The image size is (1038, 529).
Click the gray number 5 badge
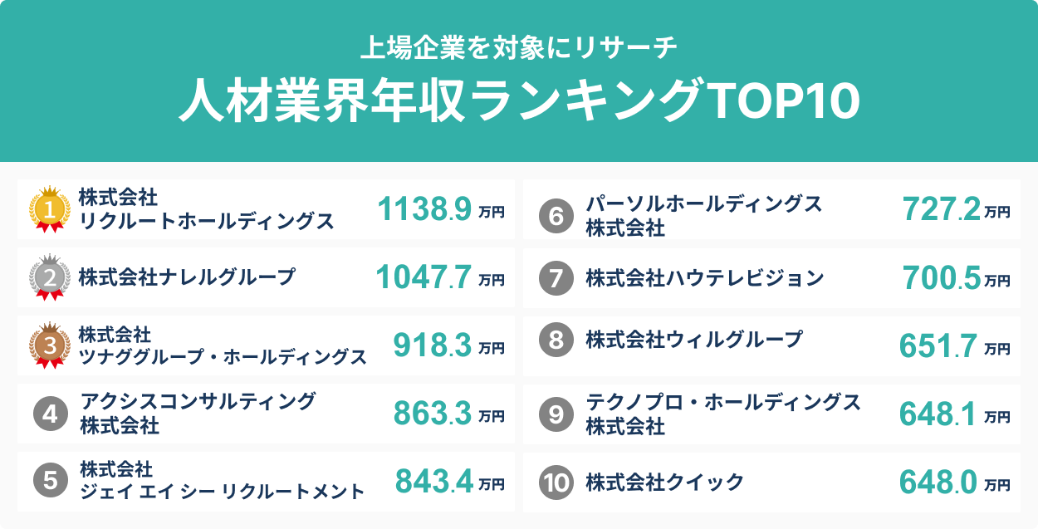50,481
